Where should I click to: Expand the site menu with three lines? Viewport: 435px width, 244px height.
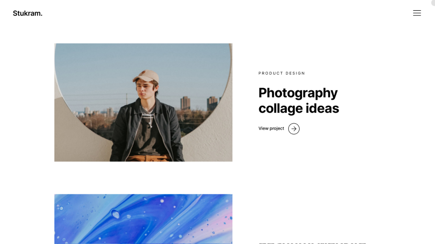coord(417,13)
